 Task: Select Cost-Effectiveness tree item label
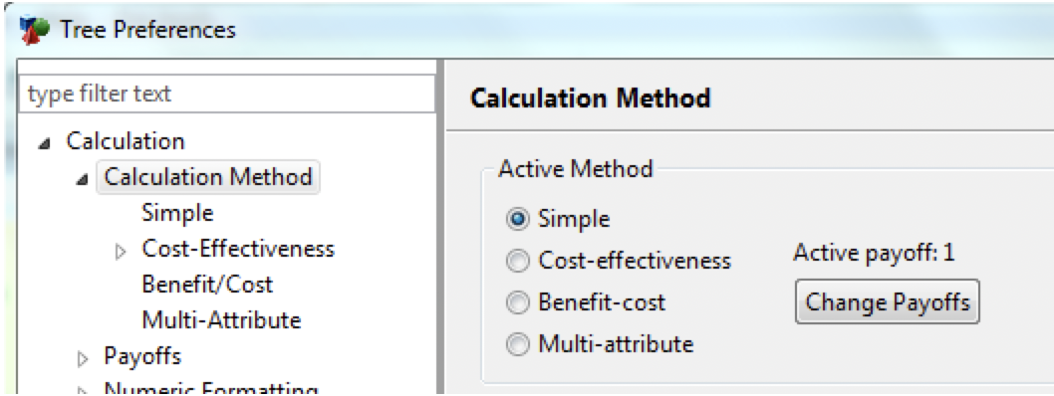click(238, 249)
